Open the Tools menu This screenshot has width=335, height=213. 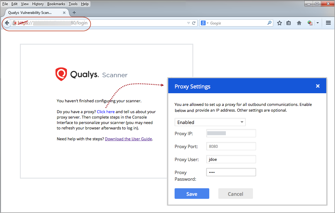coord(73,4)
